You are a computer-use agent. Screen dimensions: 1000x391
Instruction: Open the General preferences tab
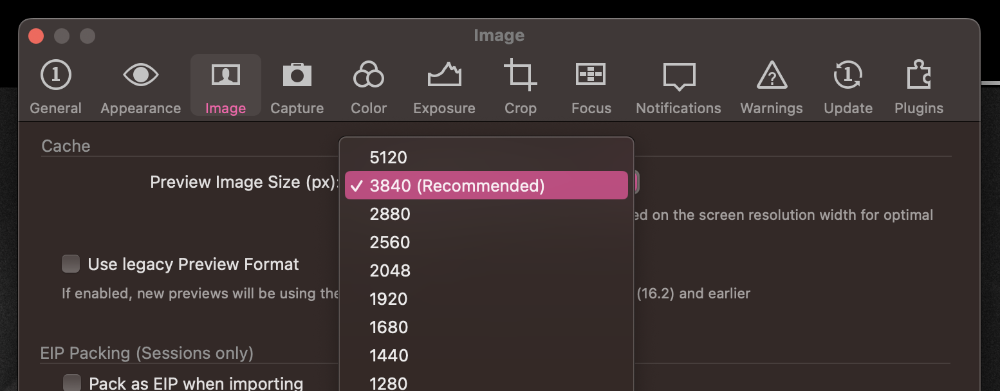56,87
